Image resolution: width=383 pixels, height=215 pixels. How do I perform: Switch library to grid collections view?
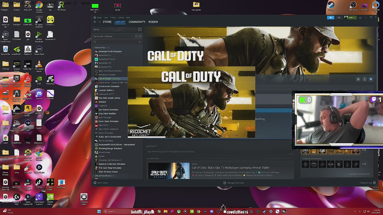139,29
